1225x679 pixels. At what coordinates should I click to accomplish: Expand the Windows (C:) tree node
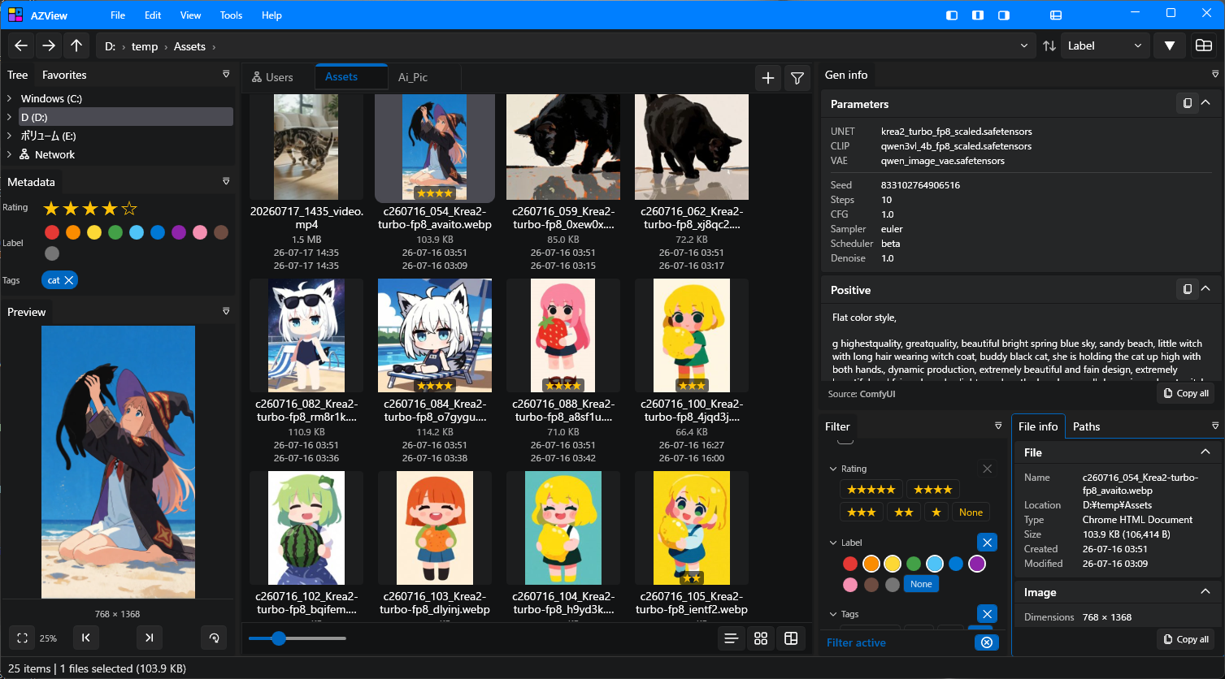click(x=9, y=98)
